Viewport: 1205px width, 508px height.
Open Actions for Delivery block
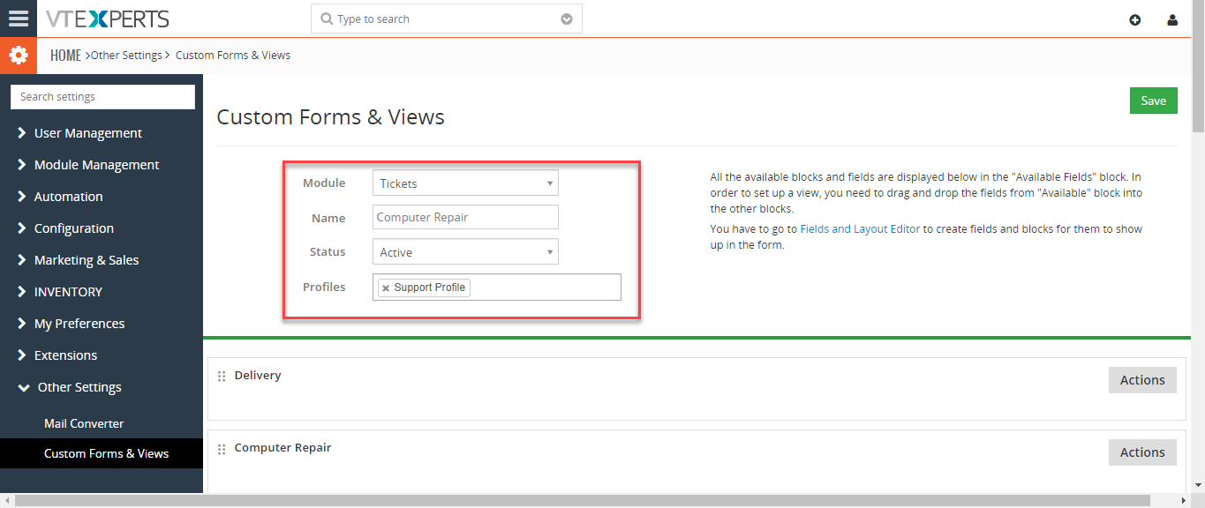(1142, 380)
